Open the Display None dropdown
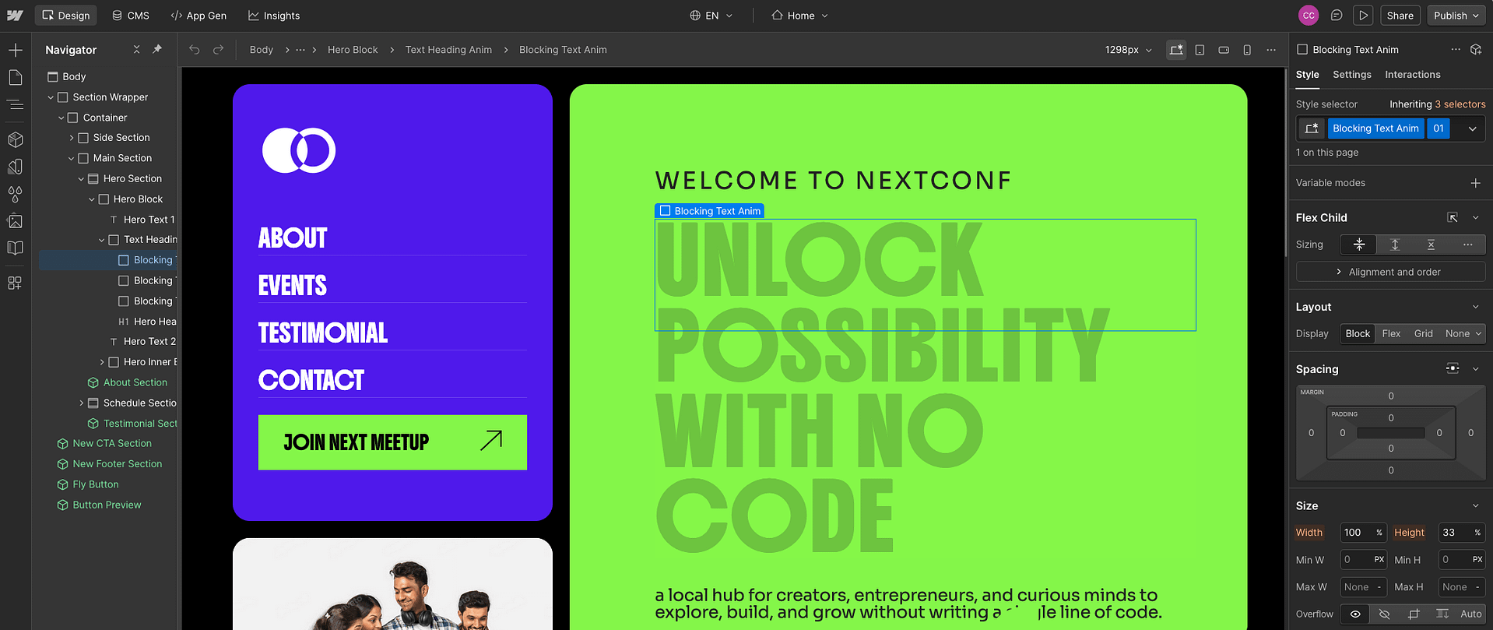 pyautogui.click(x=1463, y=334)
